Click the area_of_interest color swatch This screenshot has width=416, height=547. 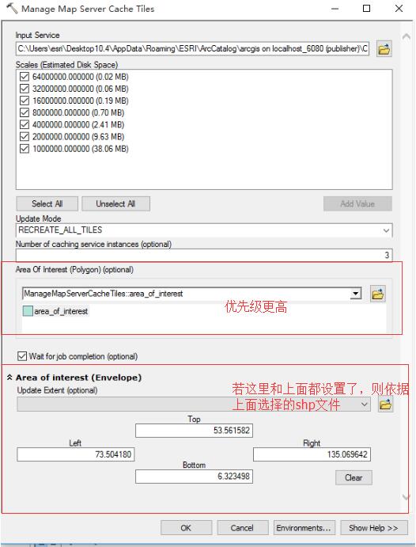[28, 311]
